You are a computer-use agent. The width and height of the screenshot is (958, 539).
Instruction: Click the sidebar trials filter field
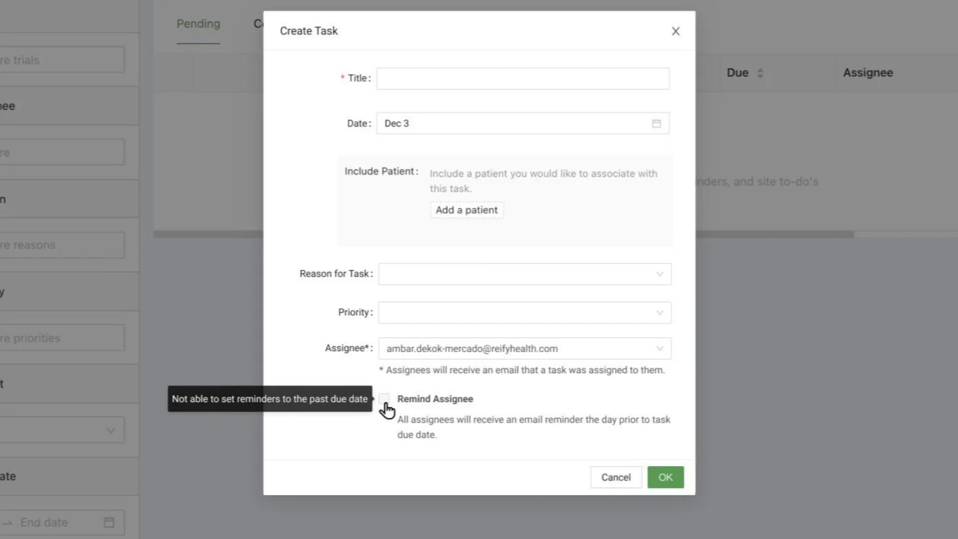coord(62,60)
